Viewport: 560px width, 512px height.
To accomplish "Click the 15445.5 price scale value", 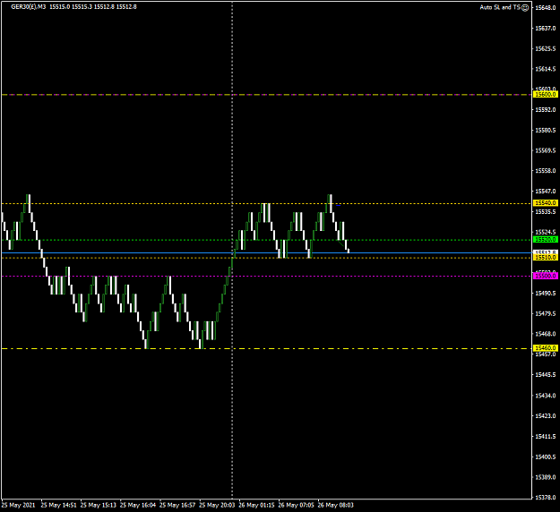I will (x=546, y=375).
